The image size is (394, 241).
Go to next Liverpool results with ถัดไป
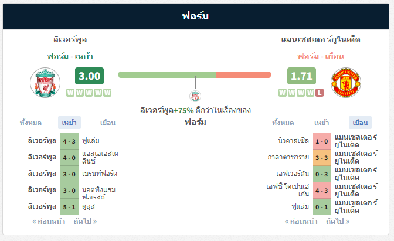85,222
